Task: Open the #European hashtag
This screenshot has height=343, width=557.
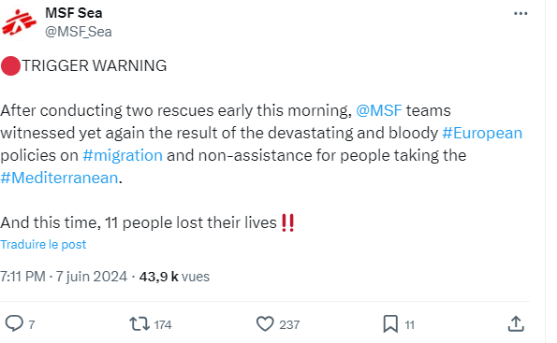Action: [482, 133]
